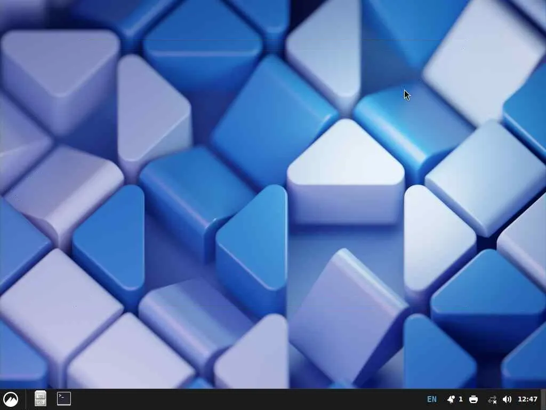
Task: Open the printer tray icon
Action: click(x=473, y=399)
